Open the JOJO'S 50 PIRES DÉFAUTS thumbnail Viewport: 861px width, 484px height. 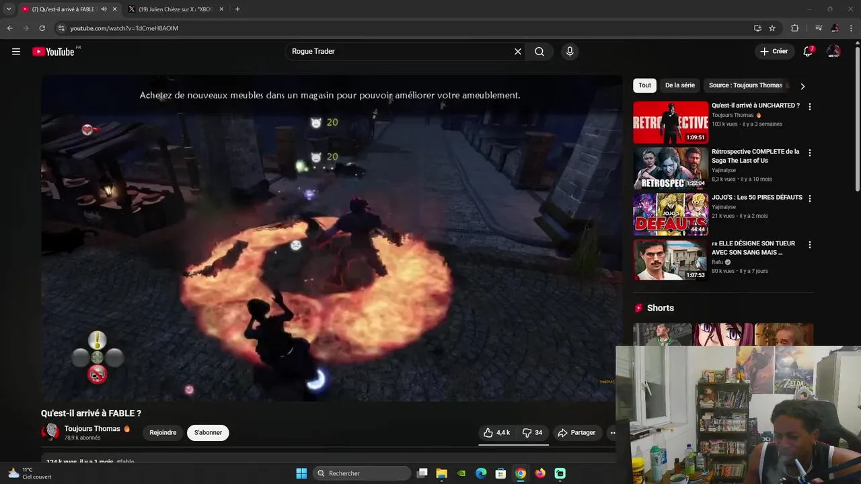click(671, 214)
